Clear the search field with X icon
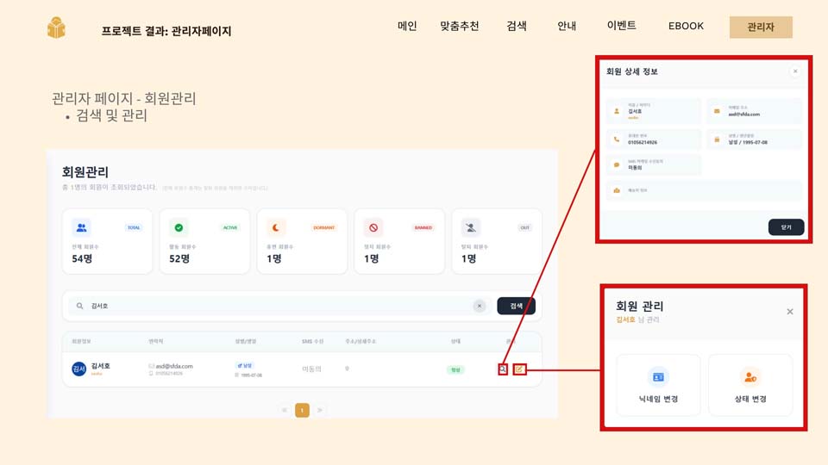This screenshot has height=465, width=828. (480, 306)
